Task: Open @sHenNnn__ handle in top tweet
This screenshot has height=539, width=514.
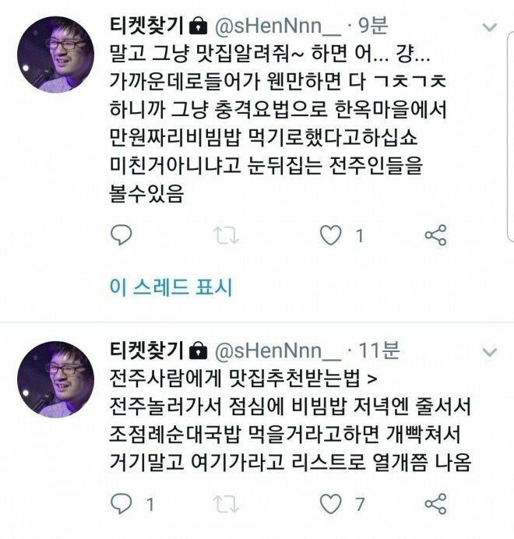Action: (x=278, y=26)
